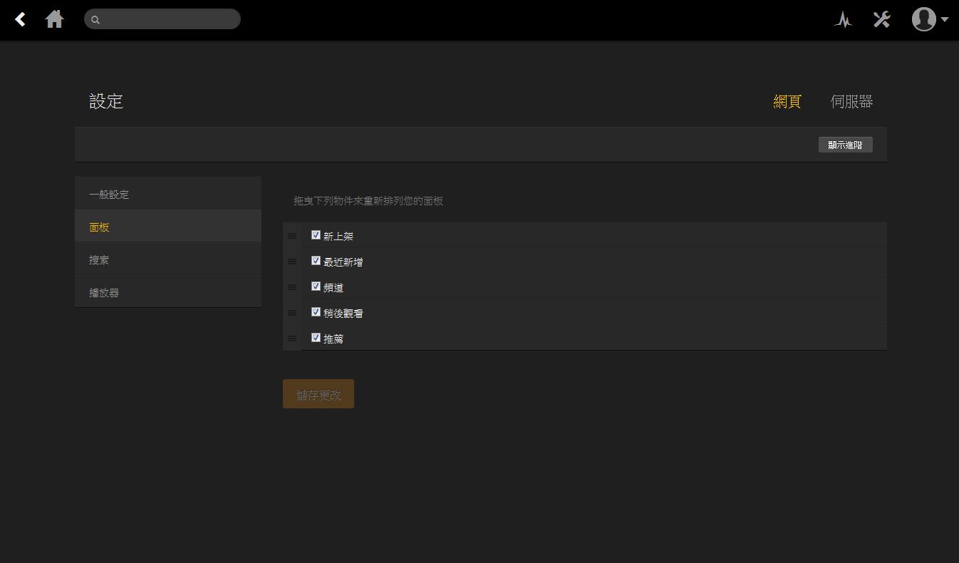Grab the drag handle for 稍後觀看

(x=292, y=313)
